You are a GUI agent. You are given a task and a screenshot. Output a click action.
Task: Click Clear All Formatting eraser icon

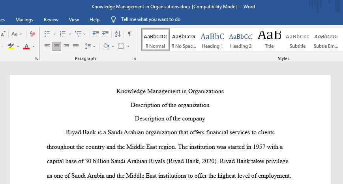(x=32, y=34)
